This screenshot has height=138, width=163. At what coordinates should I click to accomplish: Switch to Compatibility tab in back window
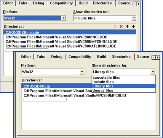(x=61, y=3)
